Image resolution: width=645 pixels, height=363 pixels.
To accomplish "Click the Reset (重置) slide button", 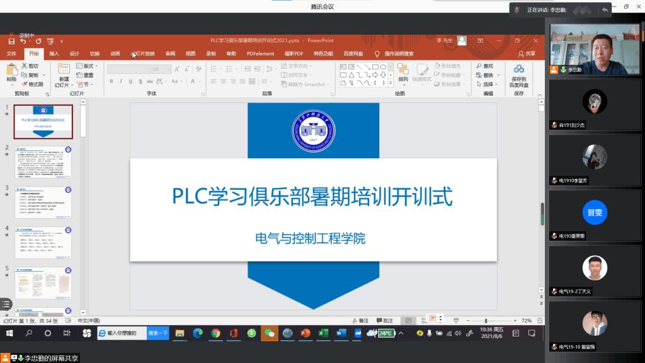I will (x=85, y=75).
